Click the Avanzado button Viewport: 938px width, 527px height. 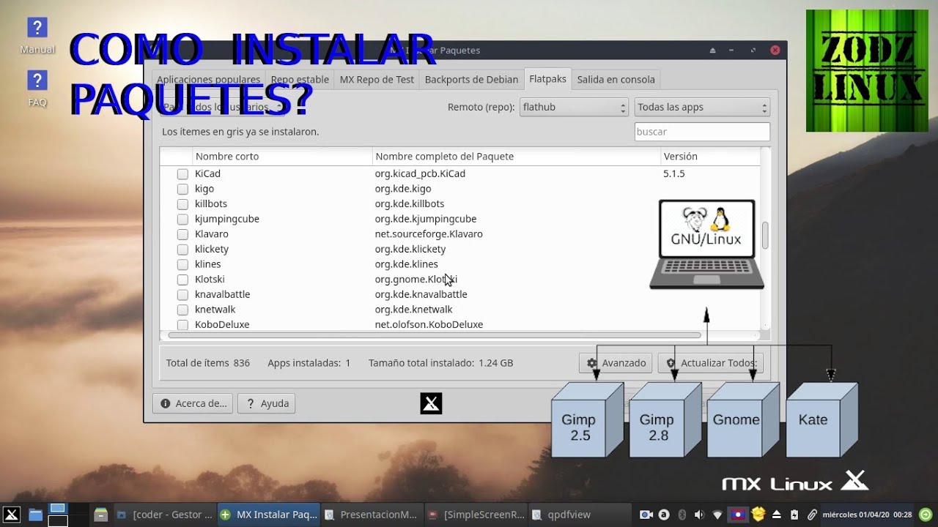[616, 363]
